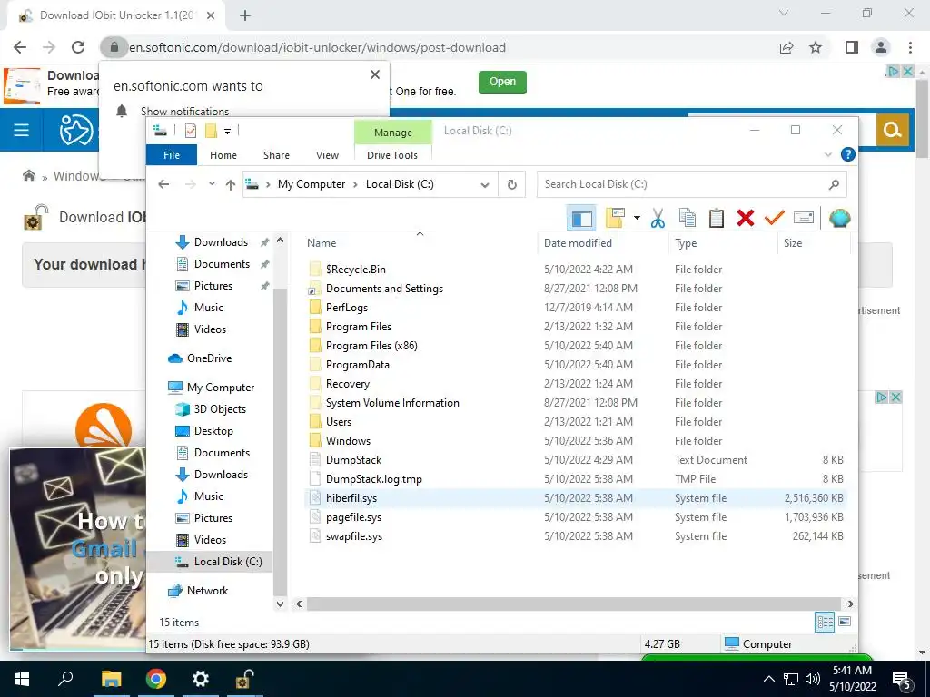Show hidden system tray icons
Image resolution: width=930 pixels, height=697 pixels.
point(768,679)
